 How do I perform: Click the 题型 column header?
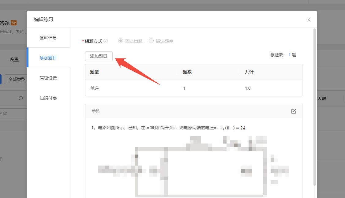[x=94, y=72]
